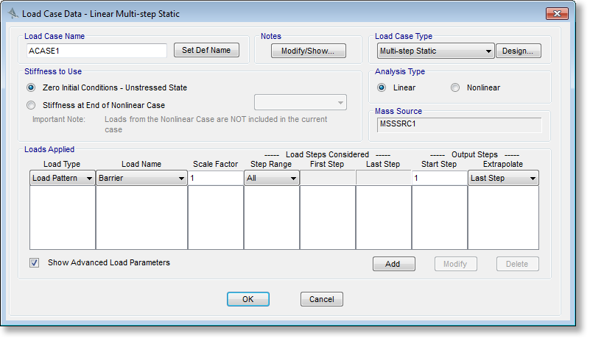Choose Linear analysis type
Viewport: 590px width, 341px height.
(x=382, y=87)
